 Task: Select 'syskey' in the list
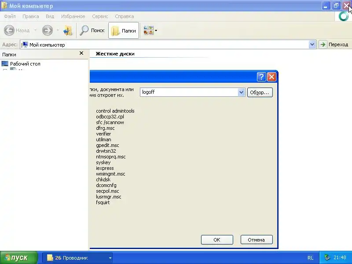(103, 162)
